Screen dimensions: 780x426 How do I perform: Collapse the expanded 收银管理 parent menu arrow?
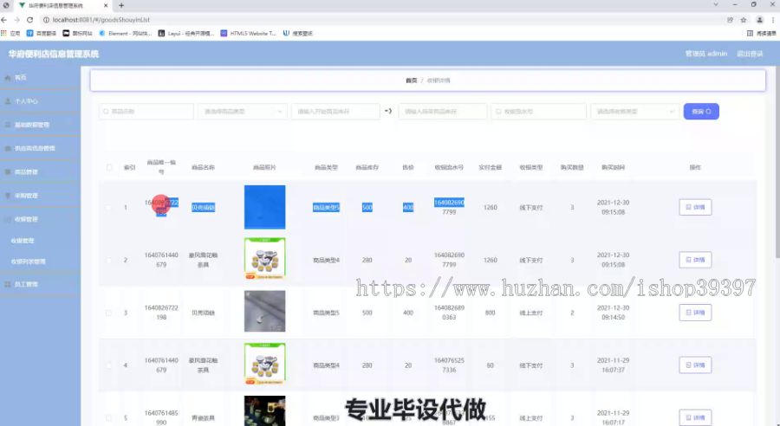(70, 219)
